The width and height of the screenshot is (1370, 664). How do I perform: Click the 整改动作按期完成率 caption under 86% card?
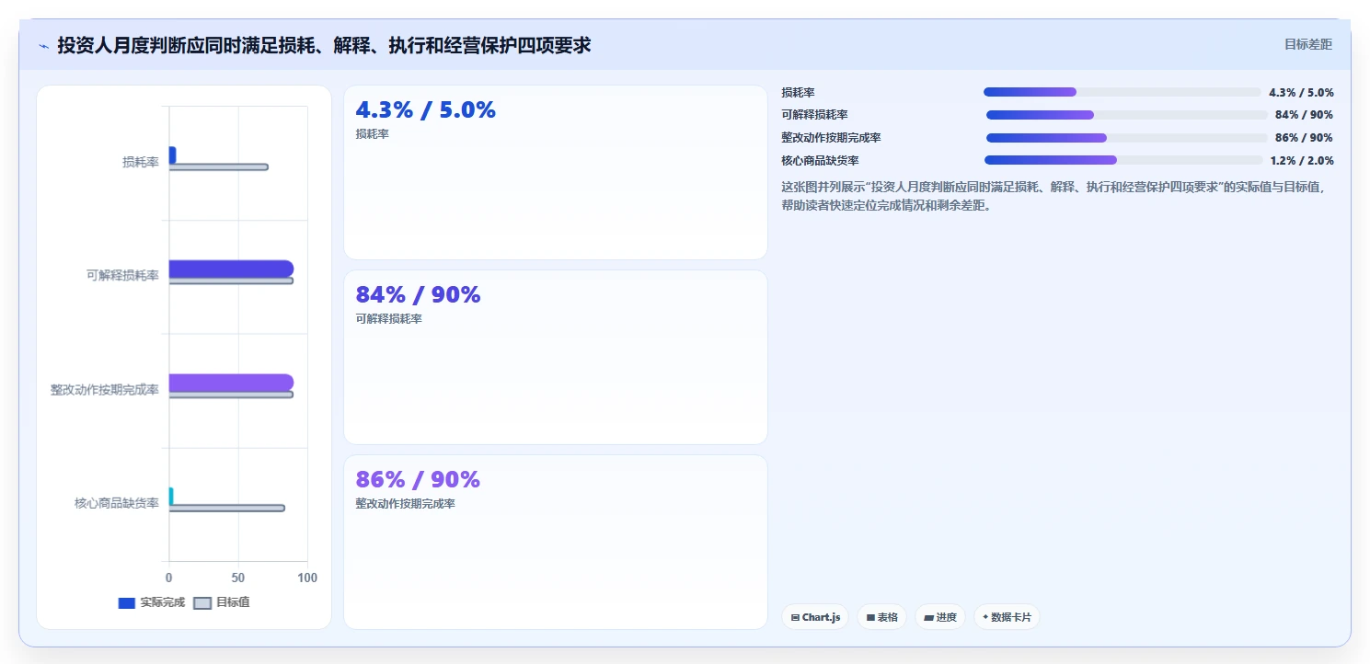tap(405, 504)
